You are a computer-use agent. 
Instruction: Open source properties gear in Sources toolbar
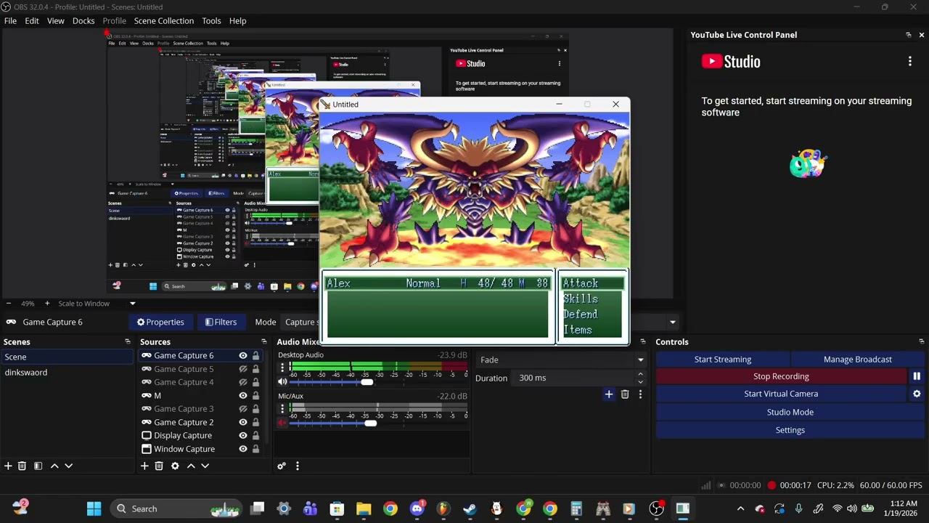pos(175,466)
